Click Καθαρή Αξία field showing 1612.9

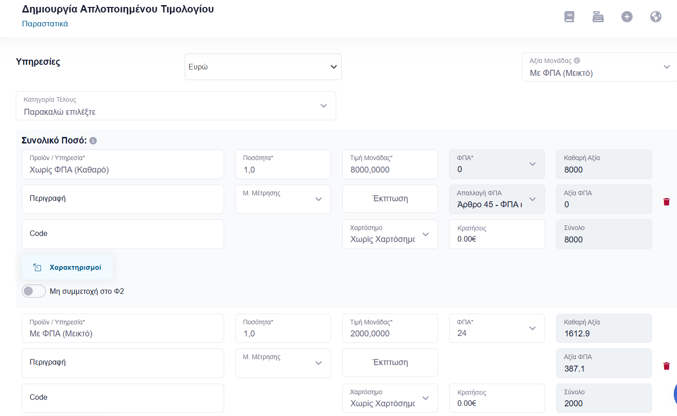604,328
